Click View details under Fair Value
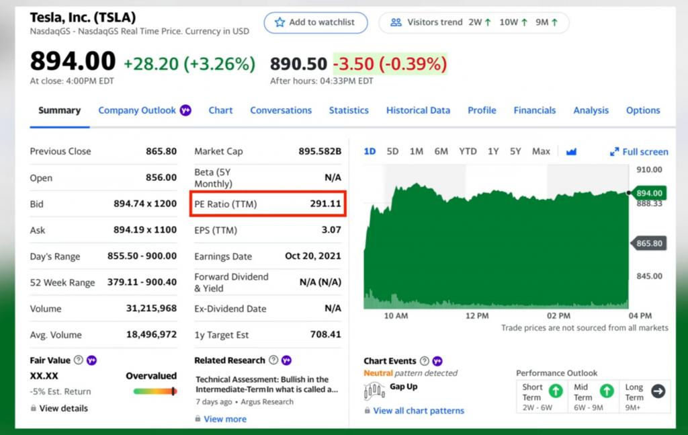This screenshot has width=688, height=435. pyautogui.click(x=64, y=408)
